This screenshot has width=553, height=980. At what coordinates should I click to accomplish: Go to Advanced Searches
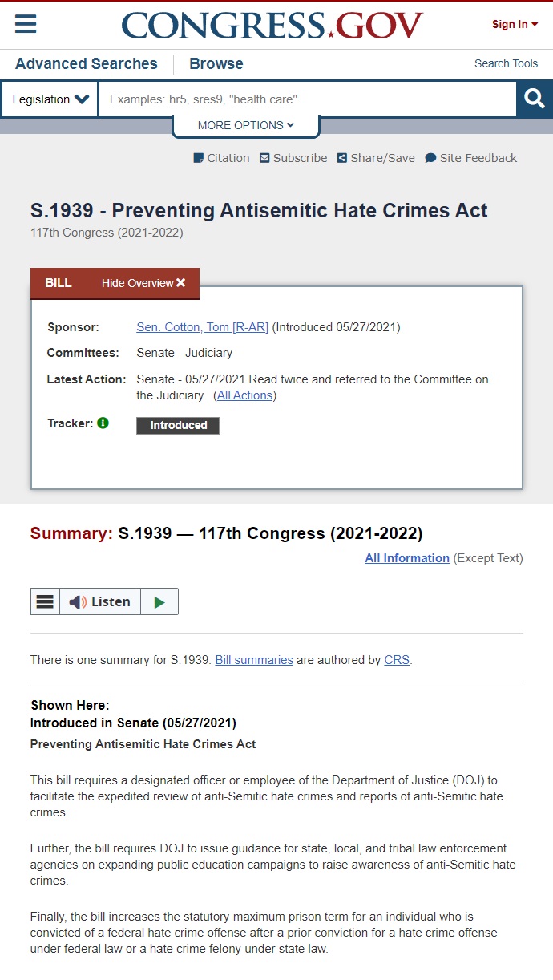(87, 63)
